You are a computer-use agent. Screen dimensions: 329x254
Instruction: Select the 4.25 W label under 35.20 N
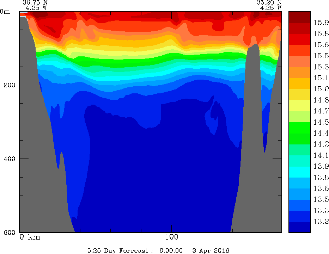pos(271,8)
